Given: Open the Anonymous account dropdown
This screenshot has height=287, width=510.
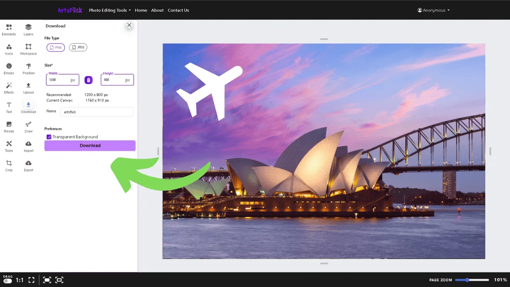Looking at the screenshot, I should (433, 10).
